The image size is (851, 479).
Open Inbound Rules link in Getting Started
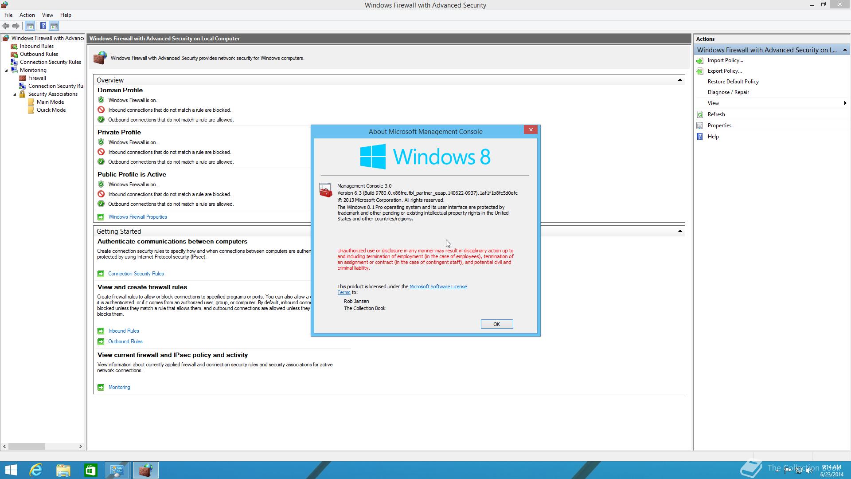[x=124, y=331]
